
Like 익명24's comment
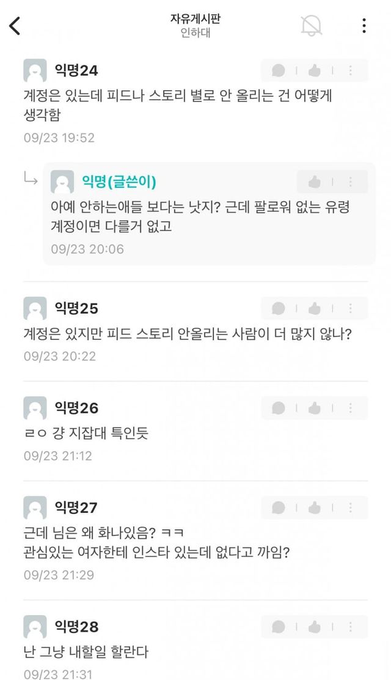(x=315, y=71)
